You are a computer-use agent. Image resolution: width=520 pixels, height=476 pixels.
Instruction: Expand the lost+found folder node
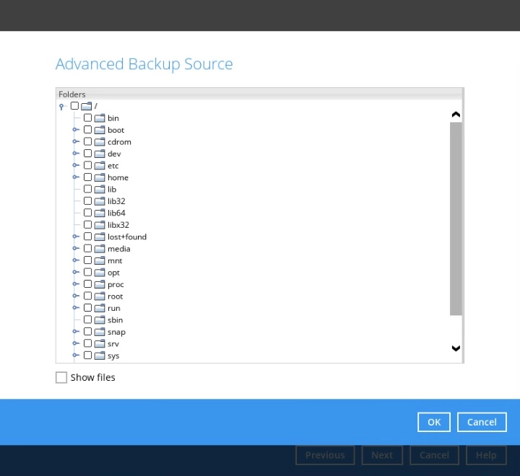76,237
